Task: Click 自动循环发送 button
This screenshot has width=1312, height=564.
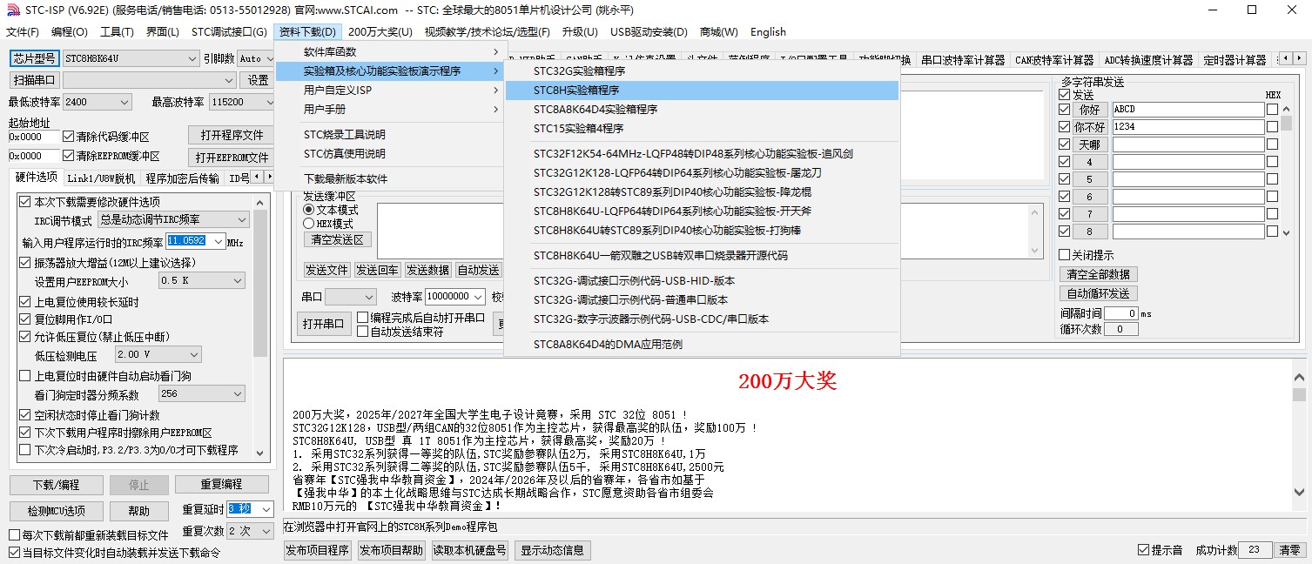Action: tap(1098, 293)
